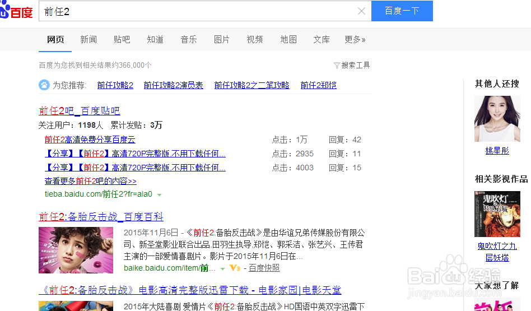Open the 鬼吹灯之九层妖塔 link
531x311 pixels.
click(x=497, y=252)
